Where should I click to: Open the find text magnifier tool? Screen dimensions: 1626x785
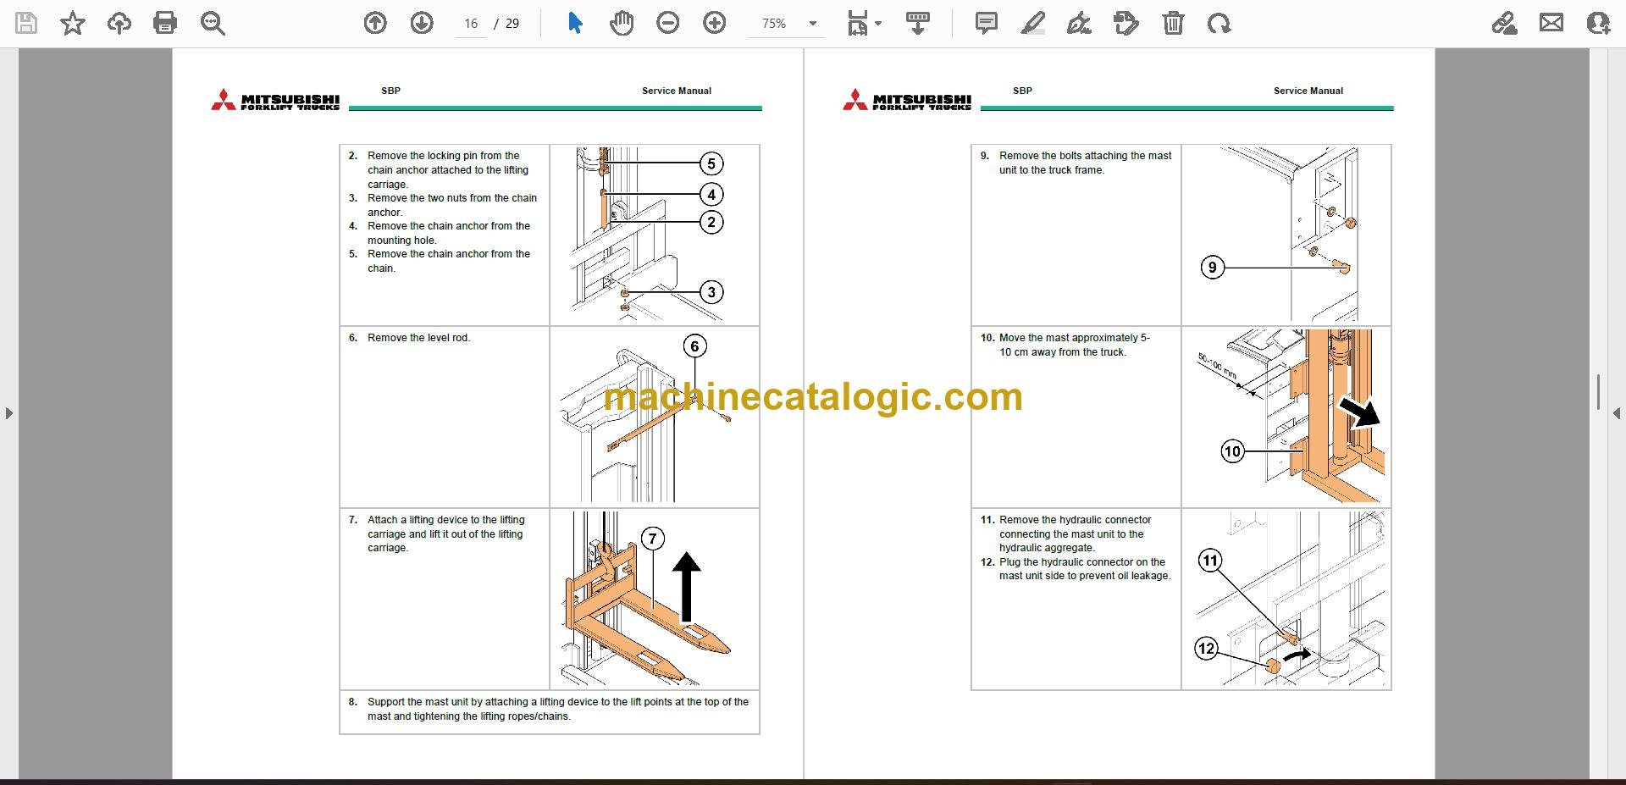[213, 23]
